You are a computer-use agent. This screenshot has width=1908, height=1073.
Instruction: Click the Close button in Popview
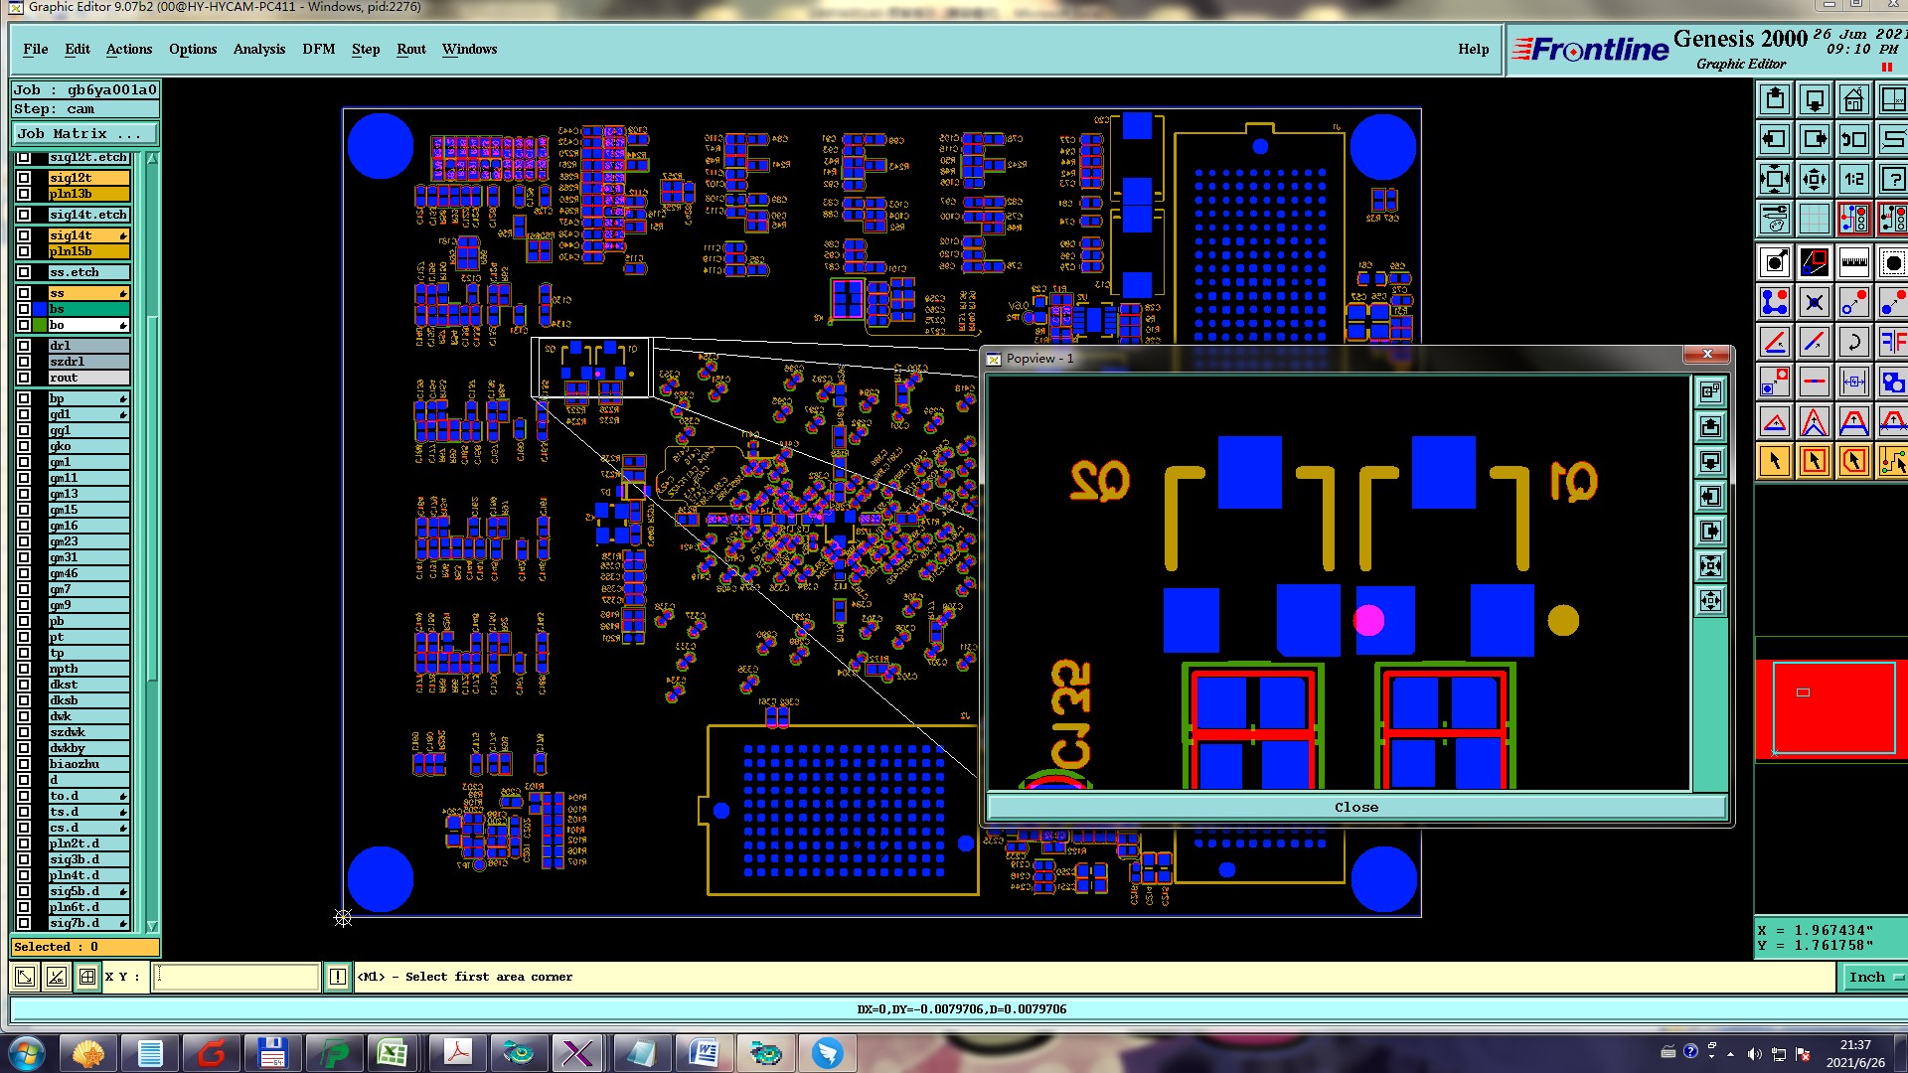pyautogui.click(x=1355, y=808)
